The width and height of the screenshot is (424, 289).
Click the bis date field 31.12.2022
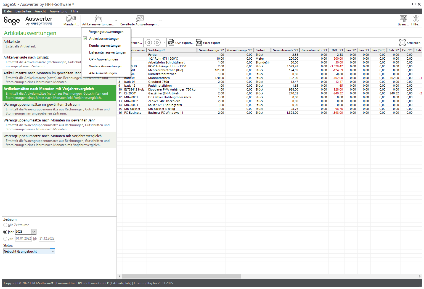tap(47, 238)
